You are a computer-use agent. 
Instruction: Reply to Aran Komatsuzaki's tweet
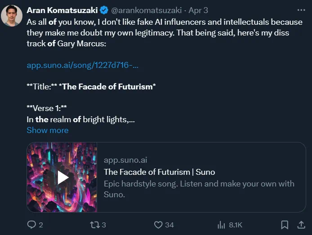(x=31, y=225)
